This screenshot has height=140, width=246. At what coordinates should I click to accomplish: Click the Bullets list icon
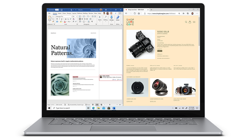[80, 17]
